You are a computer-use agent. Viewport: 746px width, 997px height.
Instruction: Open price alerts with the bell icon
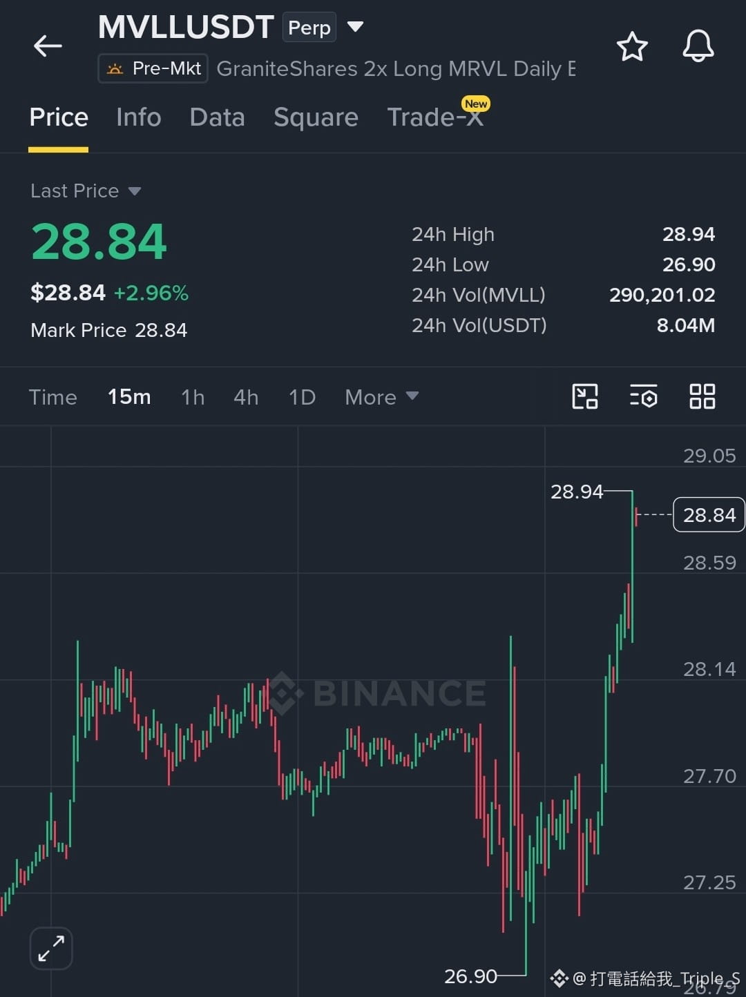[698, 46]
